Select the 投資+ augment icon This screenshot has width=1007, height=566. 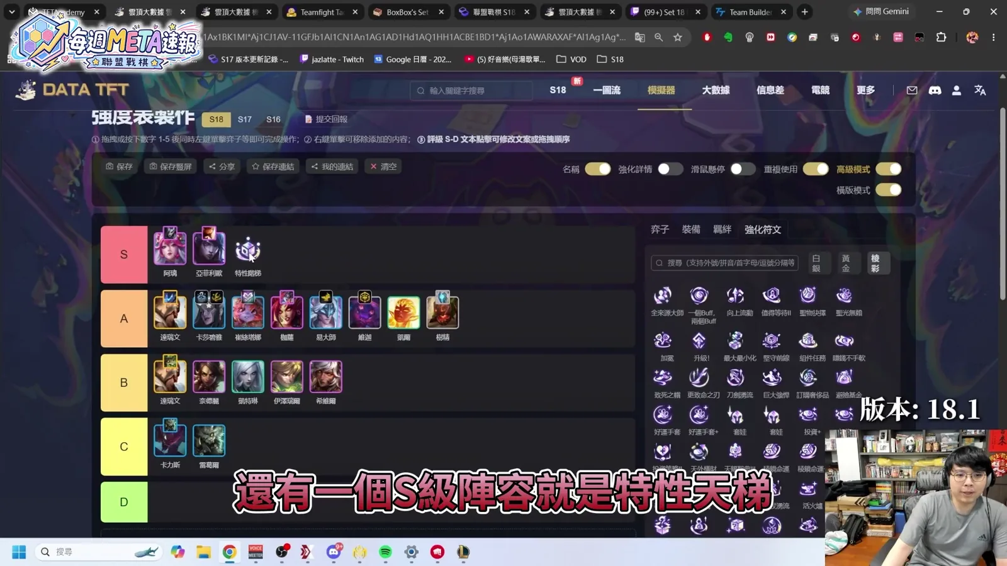pos(808,414)
